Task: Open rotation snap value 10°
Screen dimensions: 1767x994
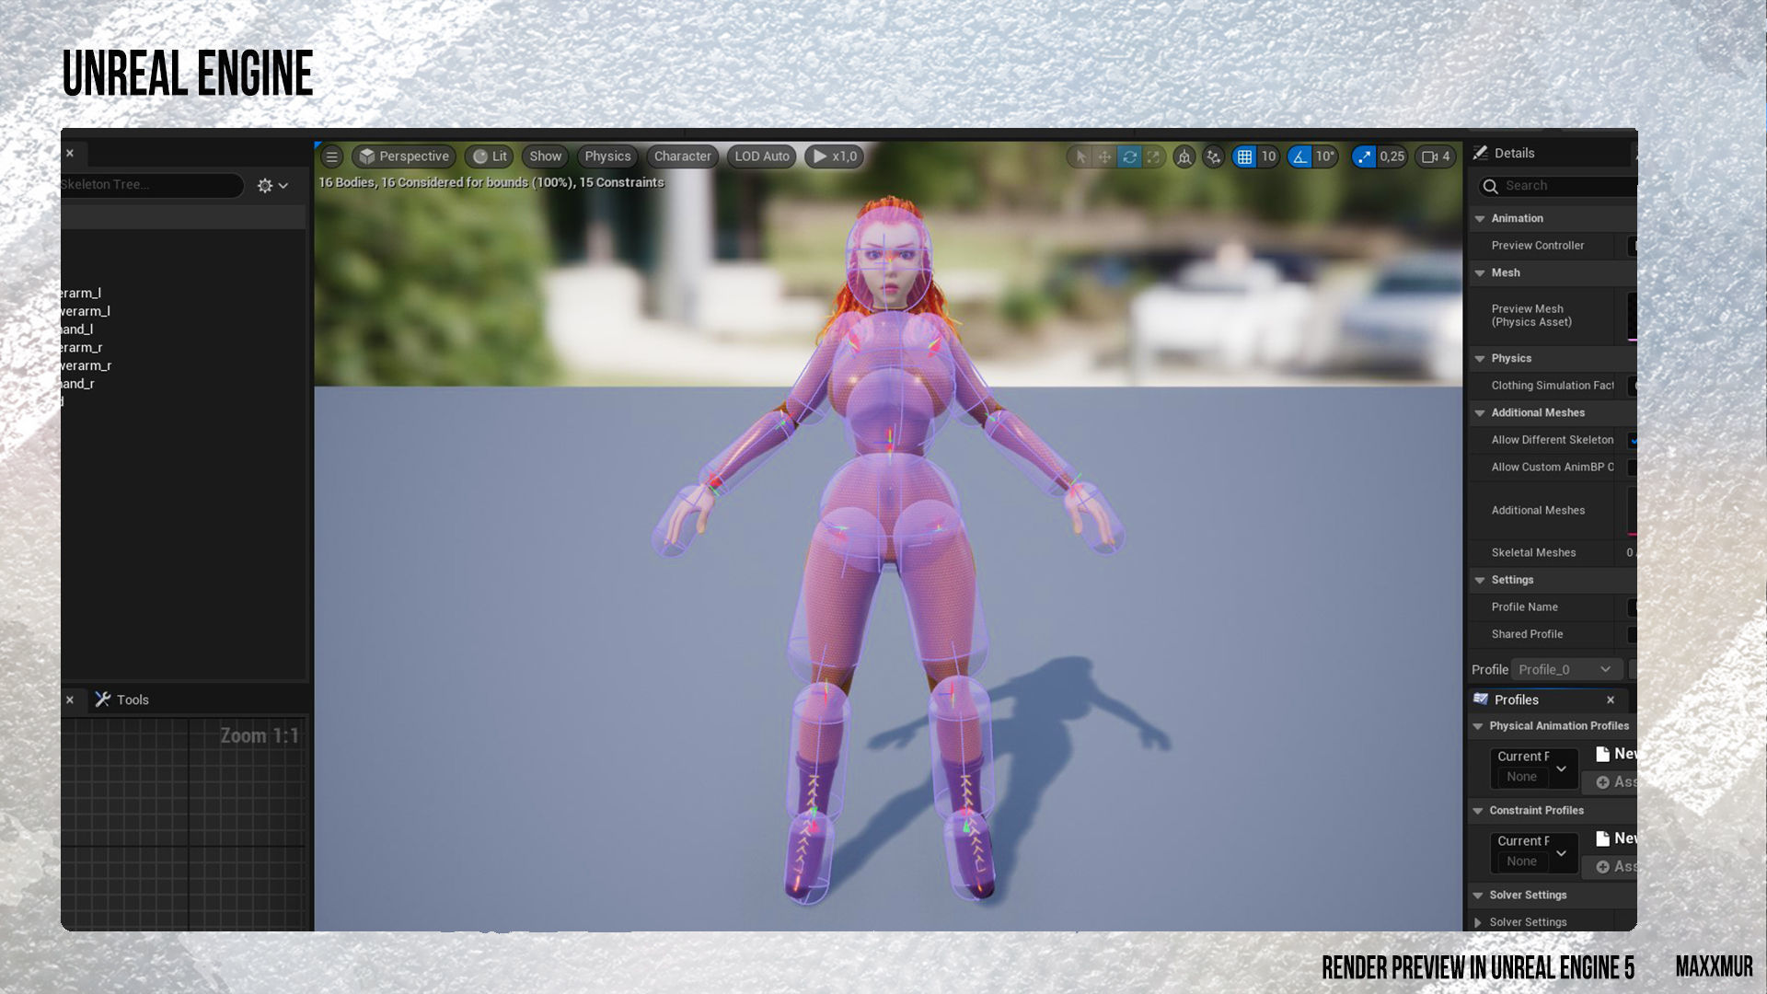Action: (1325, 156)
